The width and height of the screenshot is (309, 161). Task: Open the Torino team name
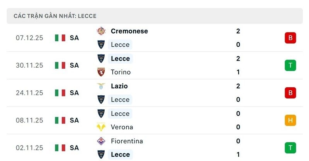pyautogui.click(x=121, y=72)
